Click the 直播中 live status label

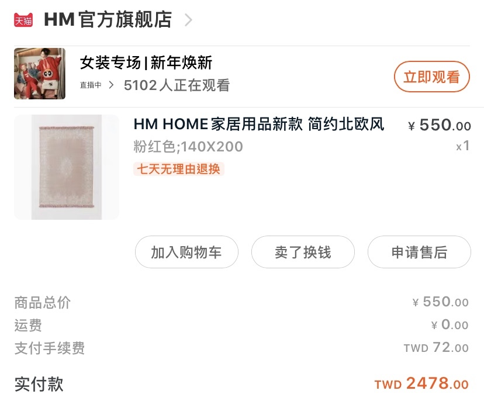click(x=91, y=85)
